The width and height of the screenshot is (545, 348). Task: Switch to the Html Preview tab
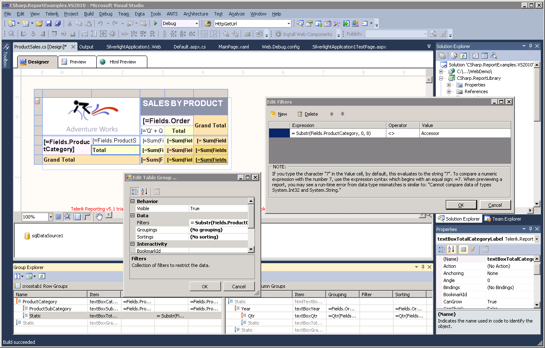pyautogui.click(x=122, y=62)
